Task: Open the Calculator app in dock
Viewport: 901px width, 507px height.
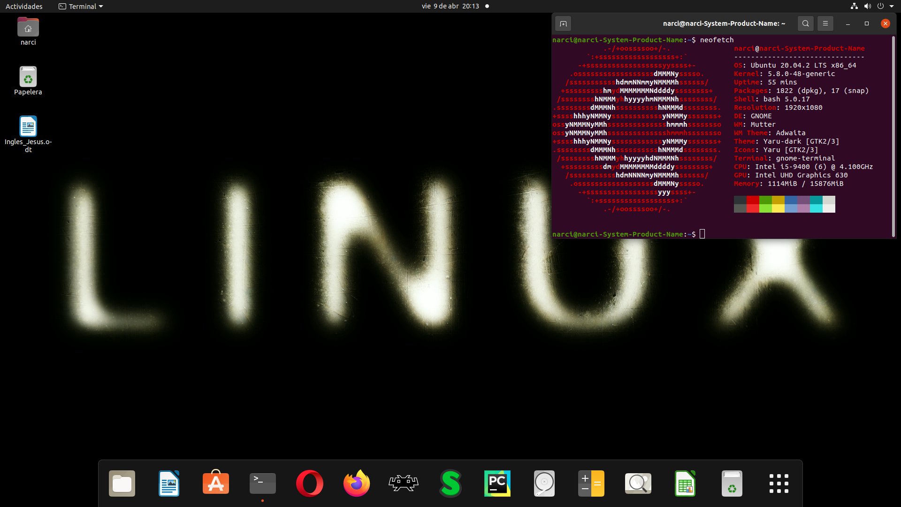Action: click(x=591, y=484)
